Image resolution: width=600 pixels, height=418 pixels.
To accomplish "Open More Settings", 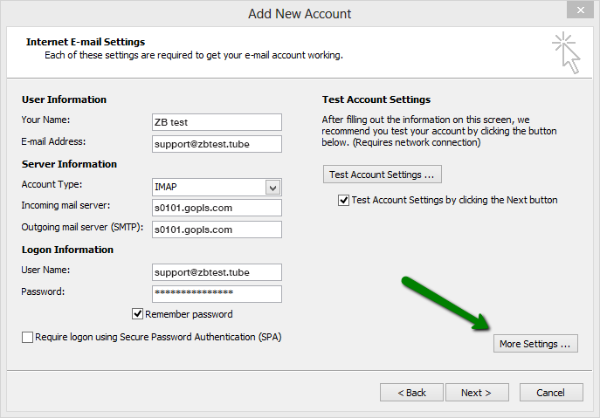I will [x=534, y=344].
